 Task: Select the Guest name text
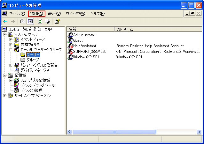click(78, 40)
